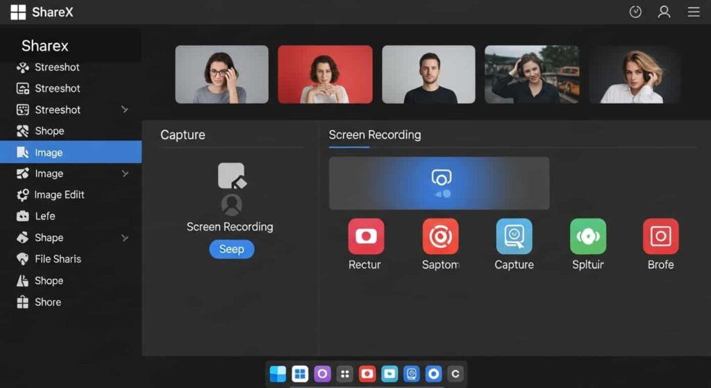Click the icon on highlighted Image row
The height and width of the screenshot is (388, 711).
pyautogui.click(x=23, y=152)
